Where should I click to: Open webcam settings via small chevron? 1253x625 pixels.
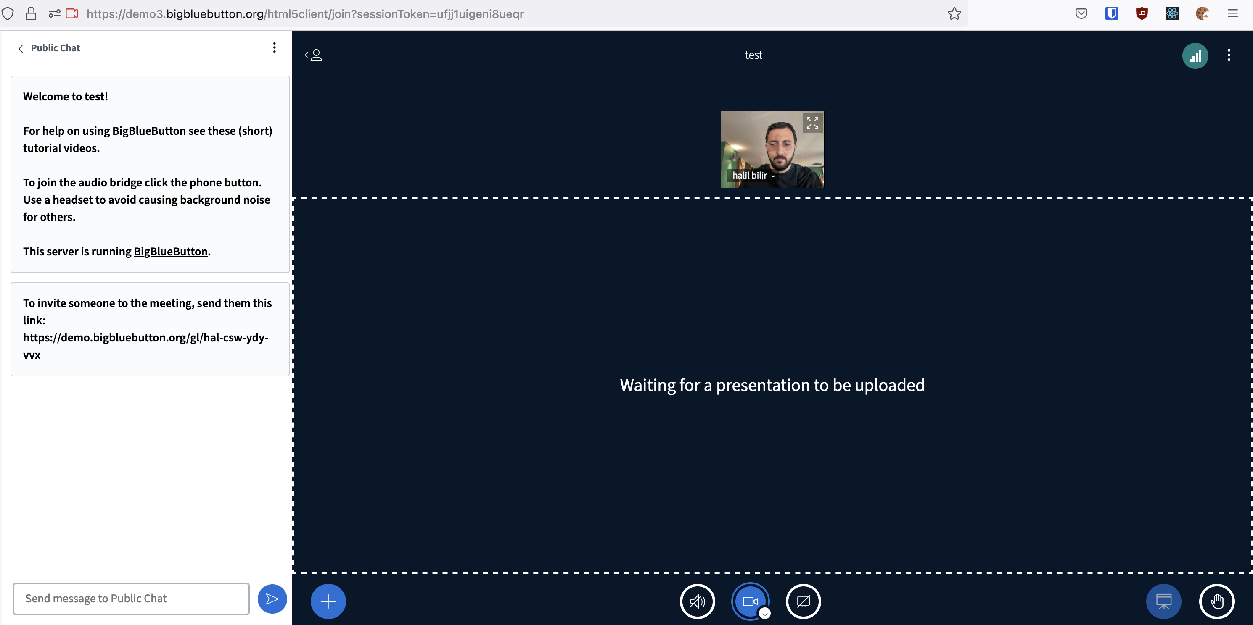pyautogui.click(x=765, y=614)
